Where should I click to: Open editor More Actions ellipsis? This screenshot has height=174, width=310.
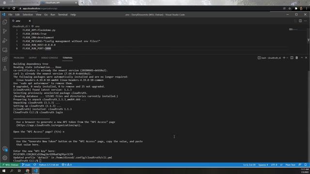pos(306,21)
